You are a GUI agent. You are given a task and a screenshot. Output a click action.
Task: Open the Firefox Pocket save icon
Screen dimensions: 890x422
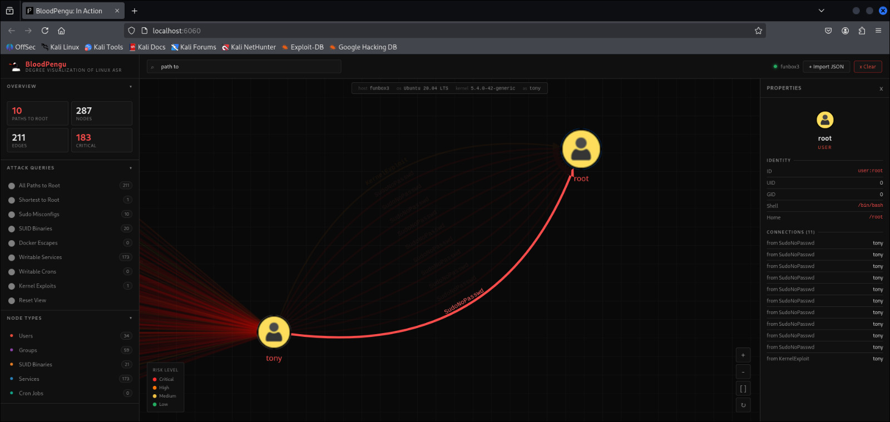click(828, 31)
